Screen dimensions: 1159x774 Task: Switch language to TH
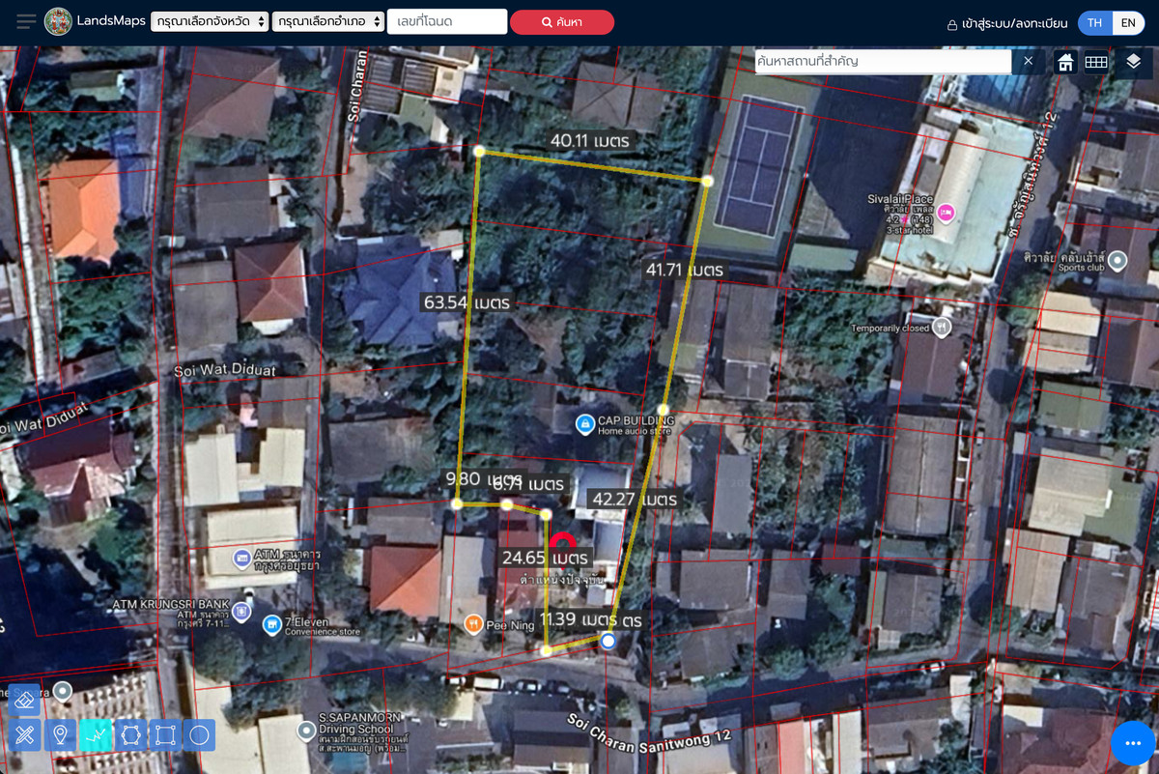pos(1094,23)
